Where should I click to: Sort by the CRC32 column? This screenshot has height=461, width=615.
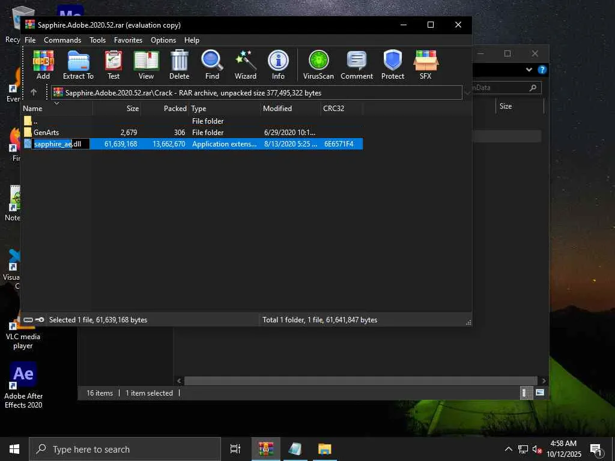click(x=342, y=109)
